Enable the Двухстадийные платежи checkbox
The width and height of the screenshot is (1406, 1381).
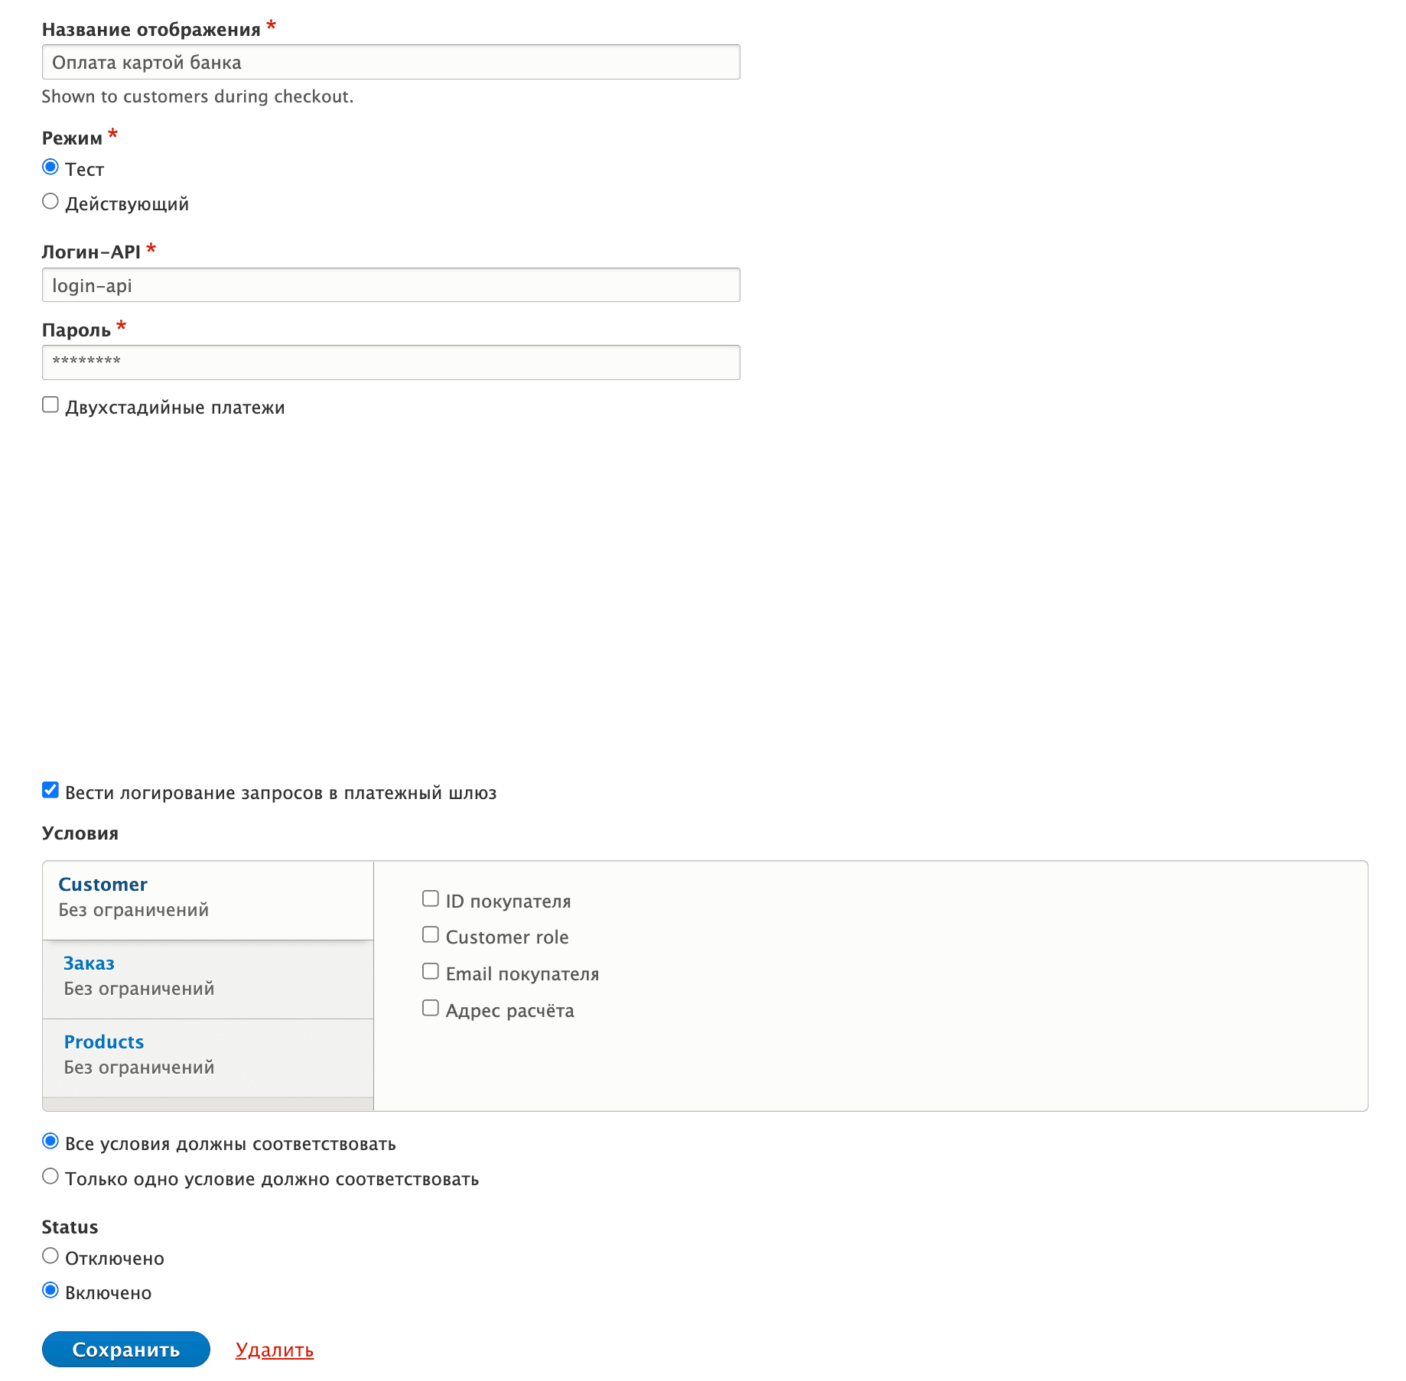click(x=50, y=405)
